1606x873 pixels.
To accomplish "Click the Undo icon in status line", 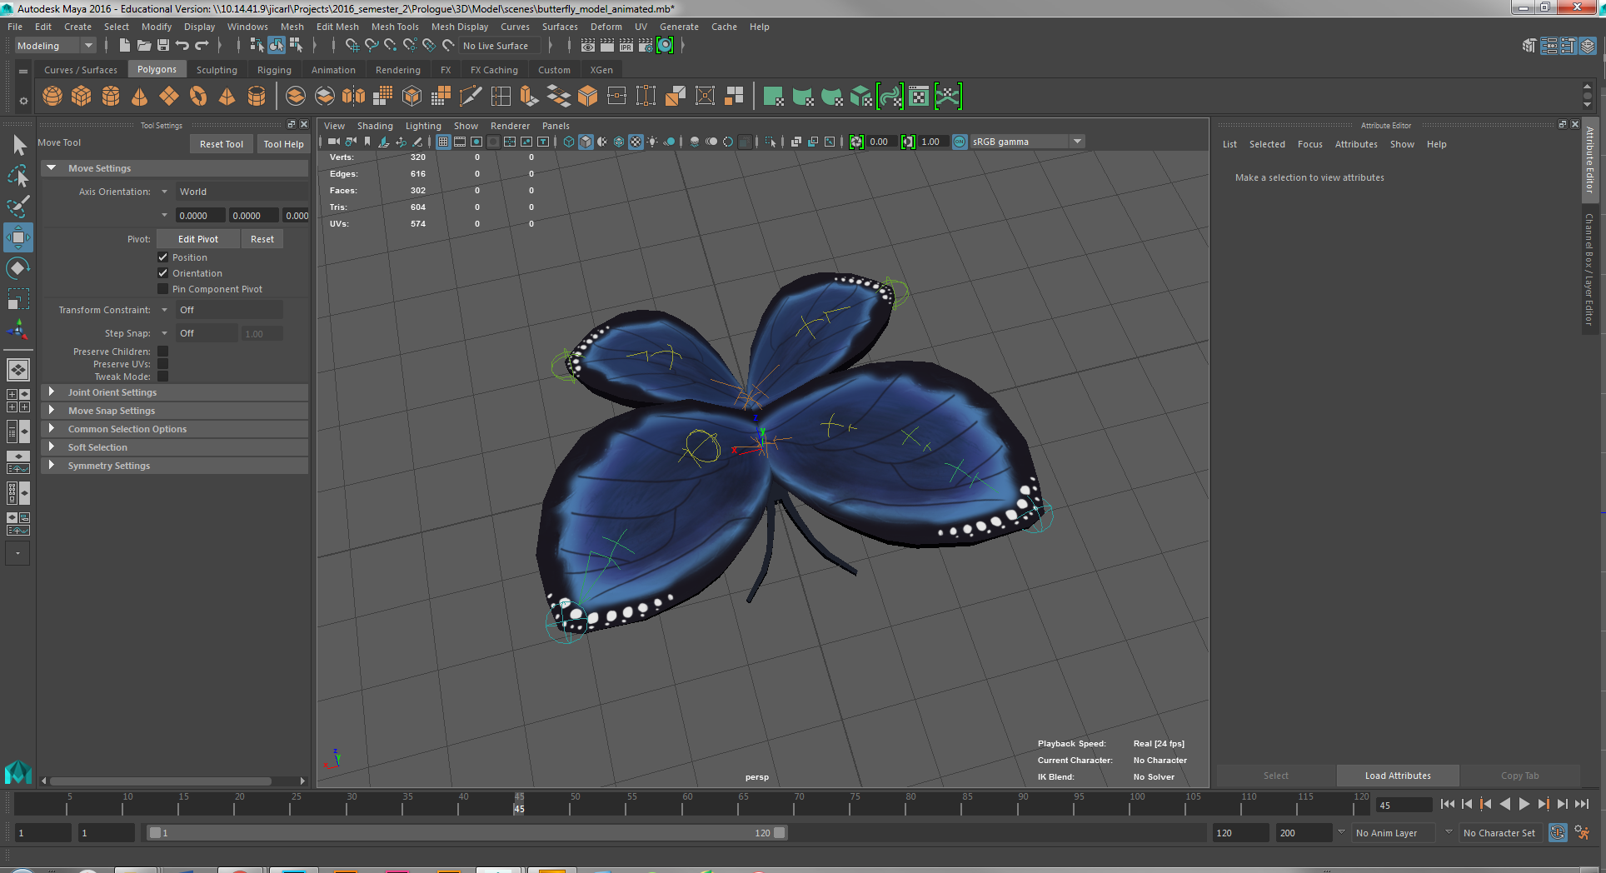I will coord(182,46).
